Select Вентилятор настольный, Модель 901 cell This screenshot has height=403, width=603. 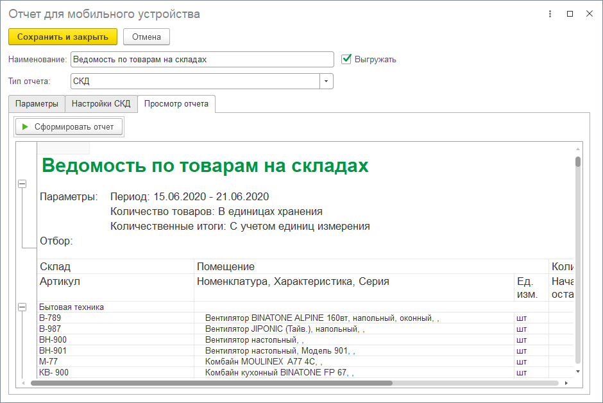354,351
